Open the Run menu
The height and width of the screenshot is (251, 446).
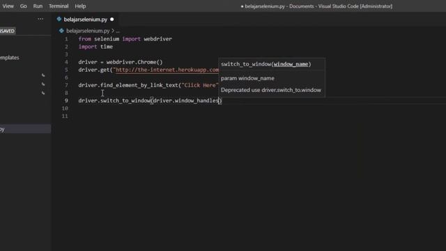[38, 6]
